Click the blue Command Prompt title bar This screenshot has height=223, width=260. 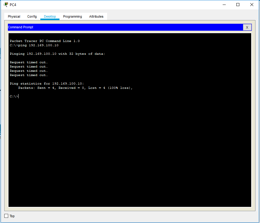[121, 27]
